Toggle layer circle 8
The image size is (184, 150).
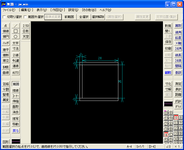pyautogui.click(x=171, y=113)
